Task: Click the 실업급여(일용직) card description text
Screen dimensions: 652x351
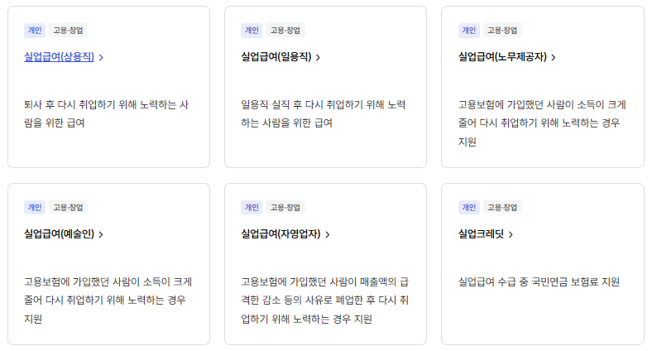Action: [x=323, y=114]
